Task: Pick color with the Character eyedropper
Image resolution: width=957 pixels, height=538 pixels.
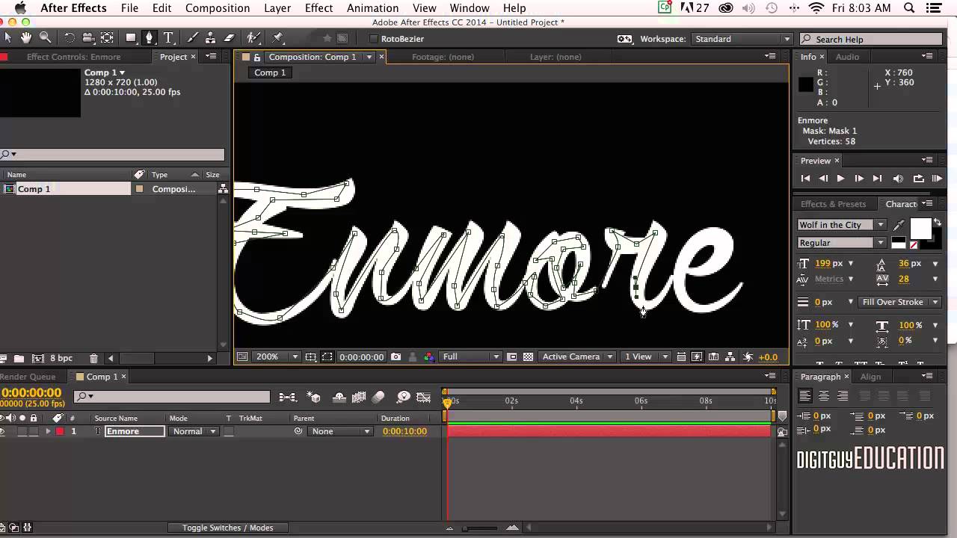Action: tap(899, 225)
